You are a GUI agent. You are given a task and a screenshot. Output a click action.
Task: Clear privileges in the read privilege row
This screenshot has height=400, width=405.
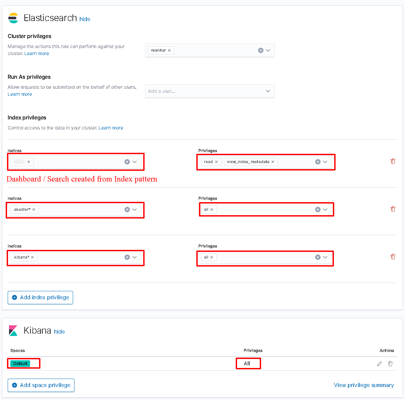(318, 162)
